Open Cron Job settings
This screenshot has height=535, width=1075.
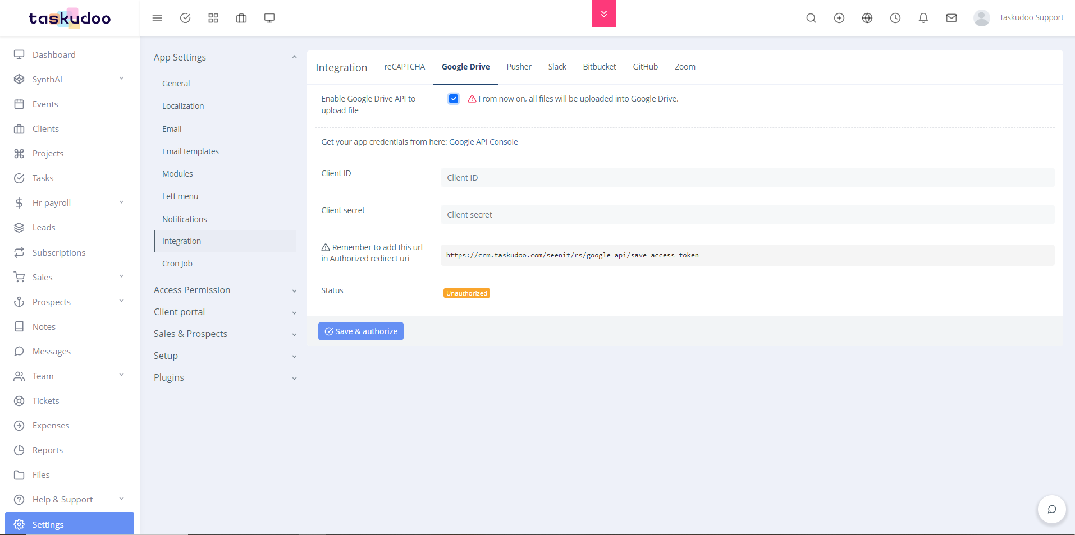tap(177, 264)
